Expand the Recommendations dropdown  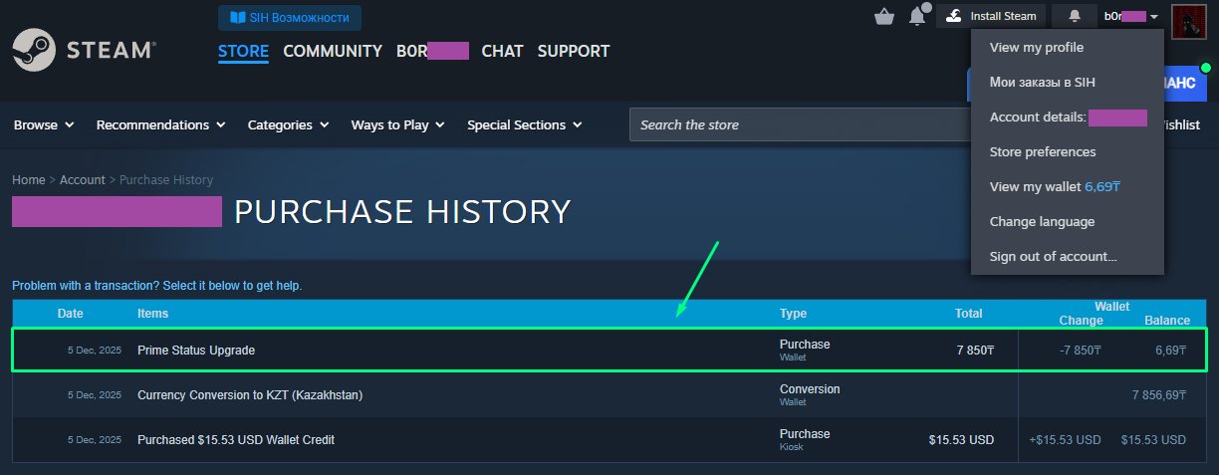point(160,124)
